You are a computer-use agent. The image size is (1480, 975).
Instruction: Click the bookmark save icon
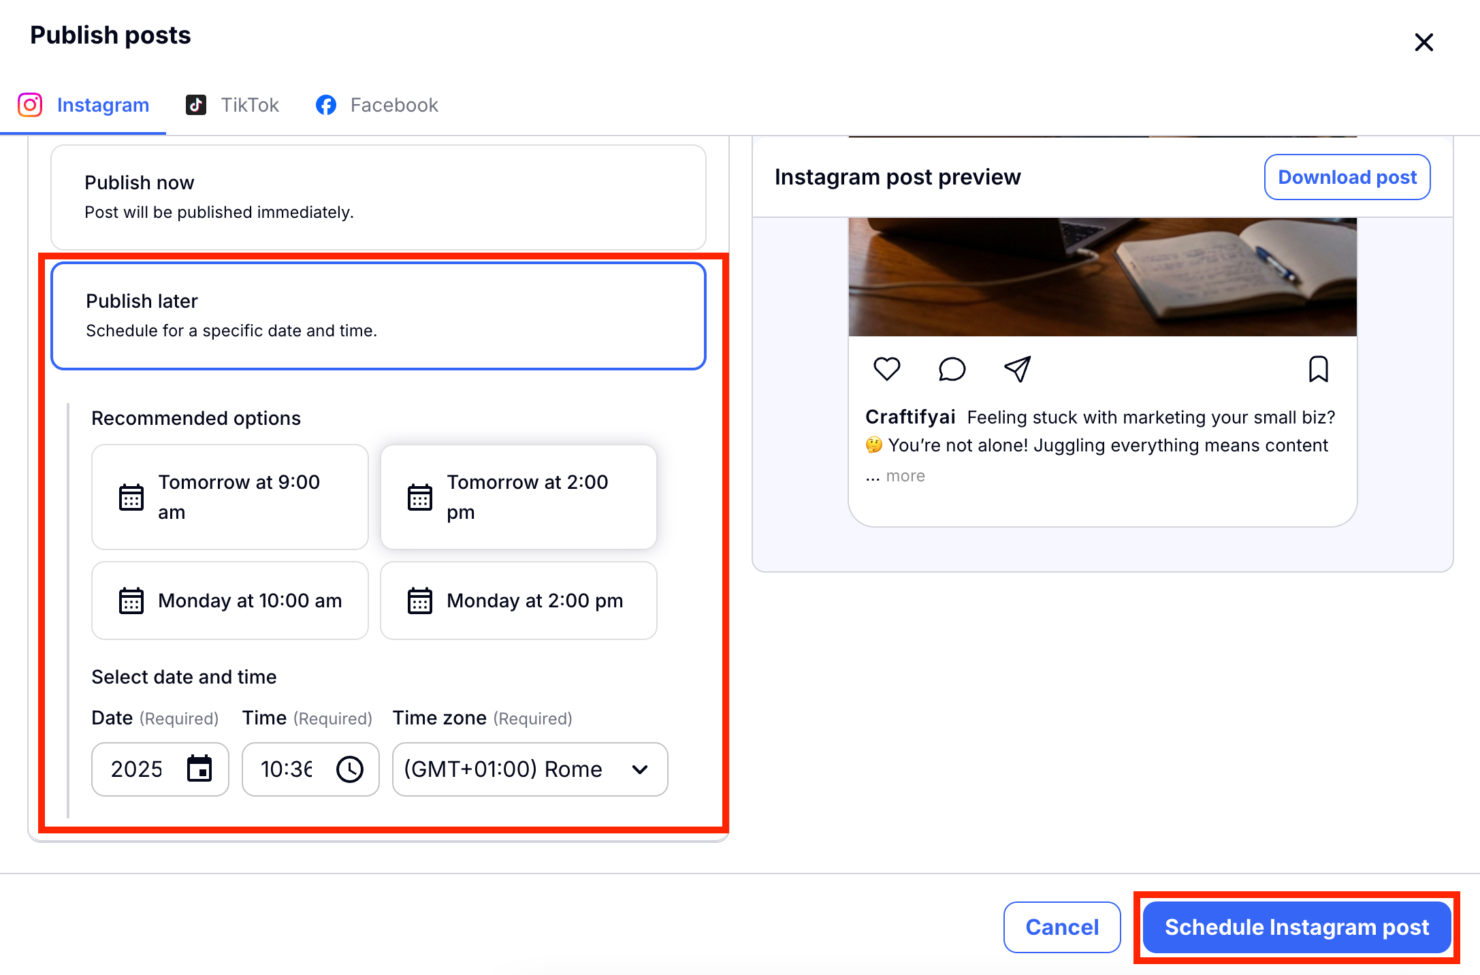pyautogui.click(x=1318, y=369)
